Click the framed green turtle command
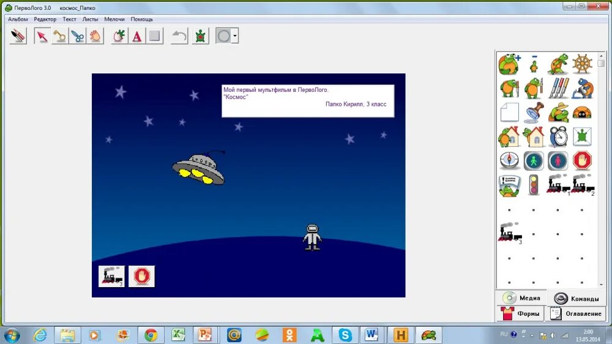 [582, 136]
